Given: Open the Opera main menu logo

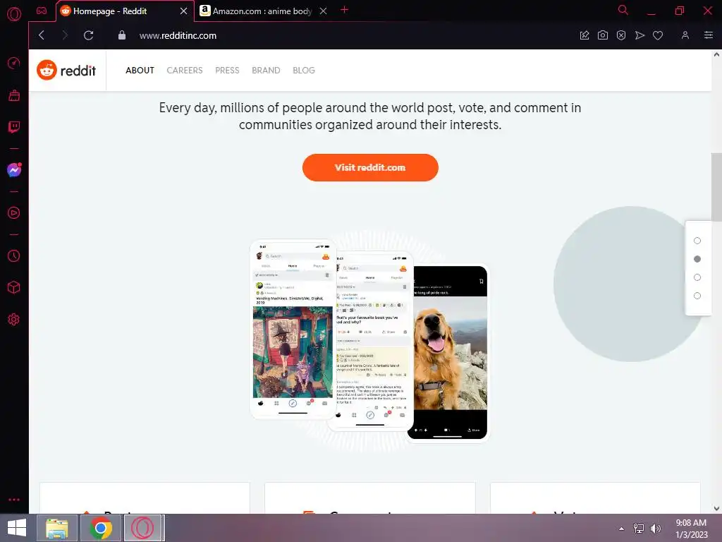Looking at the screenshot, I should [x=14, y=14].
